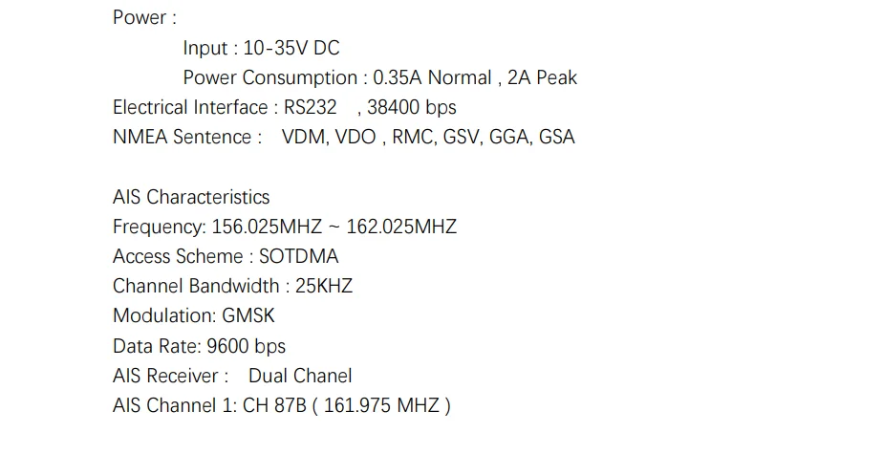Image resolution: width=883 pixels, height=476 pixels.
Task: Click the "Data Rate: 9600 bps" line
Action: (x=199, y=346)
